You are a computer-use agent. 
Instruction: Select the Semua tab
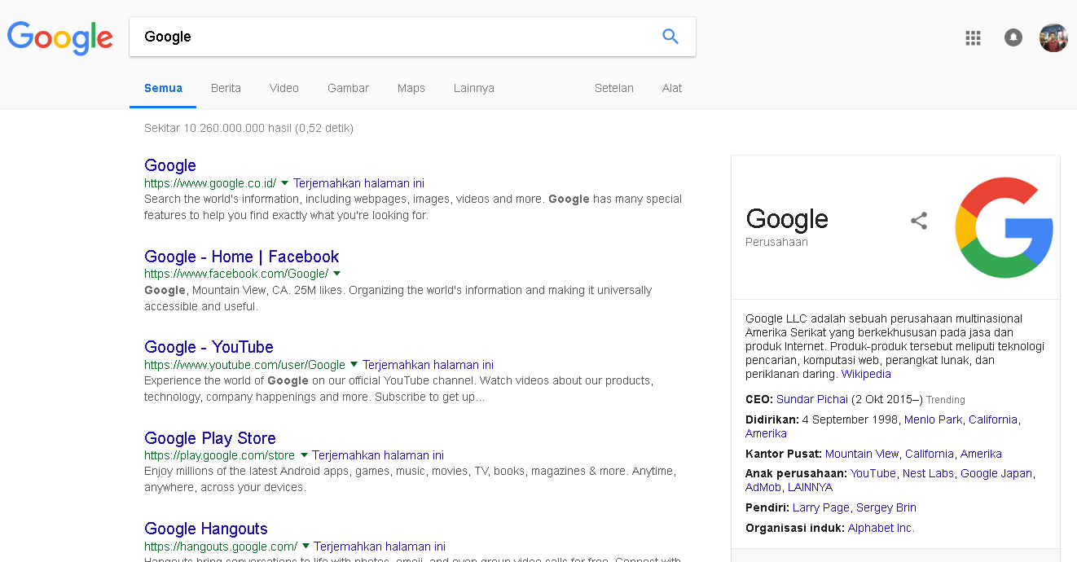[163, 88]
